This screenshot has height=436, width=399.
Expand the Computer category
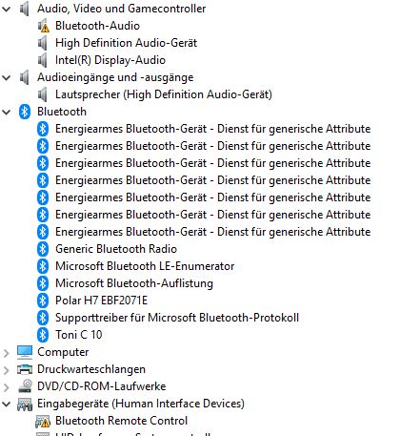click(7, 352)
